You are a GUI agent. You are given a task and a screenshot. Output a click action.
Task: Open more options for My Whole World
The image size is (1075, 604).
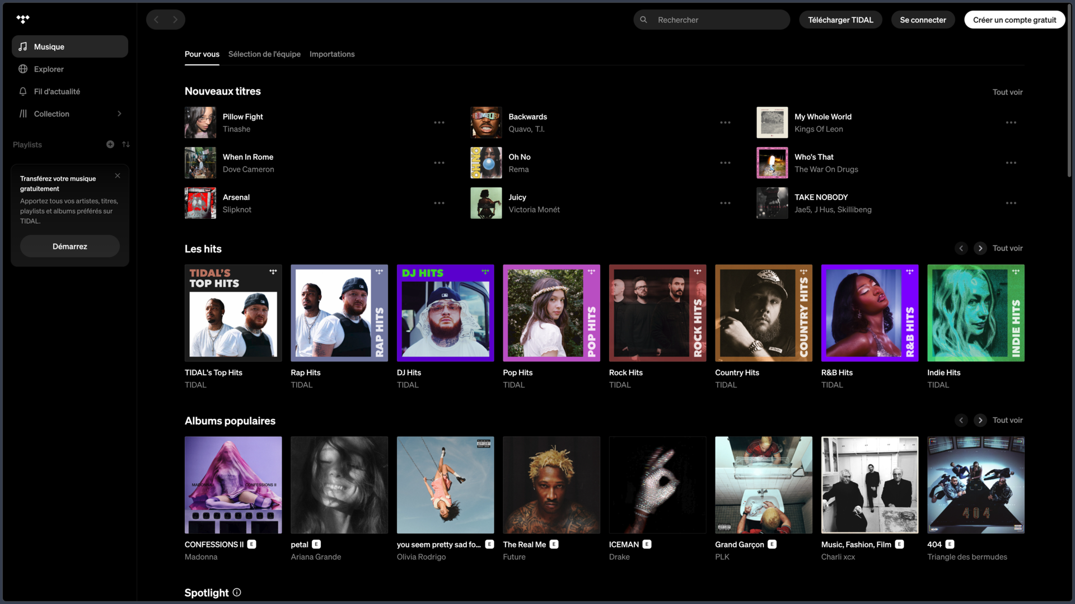pos(1011,122)
